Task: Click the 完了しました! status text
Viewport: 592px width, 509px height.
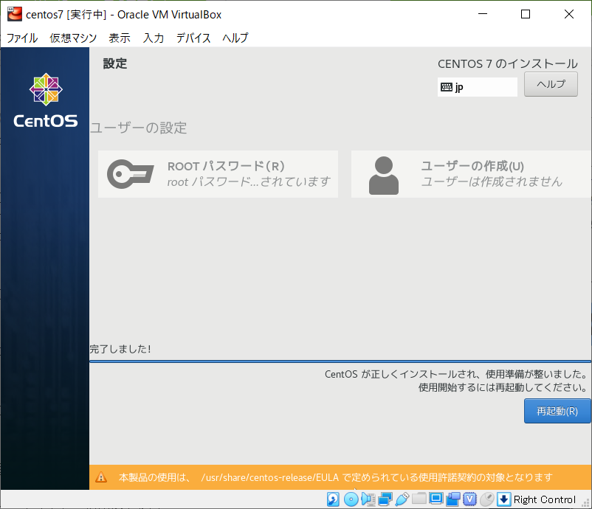Action: (120, 349)
